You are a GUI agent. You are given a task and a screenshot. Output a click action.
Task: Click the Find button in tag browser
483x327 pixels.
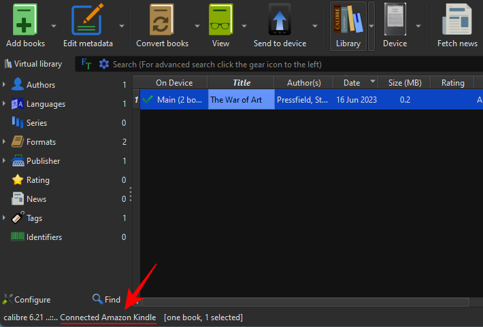click(x=106, y=299)
